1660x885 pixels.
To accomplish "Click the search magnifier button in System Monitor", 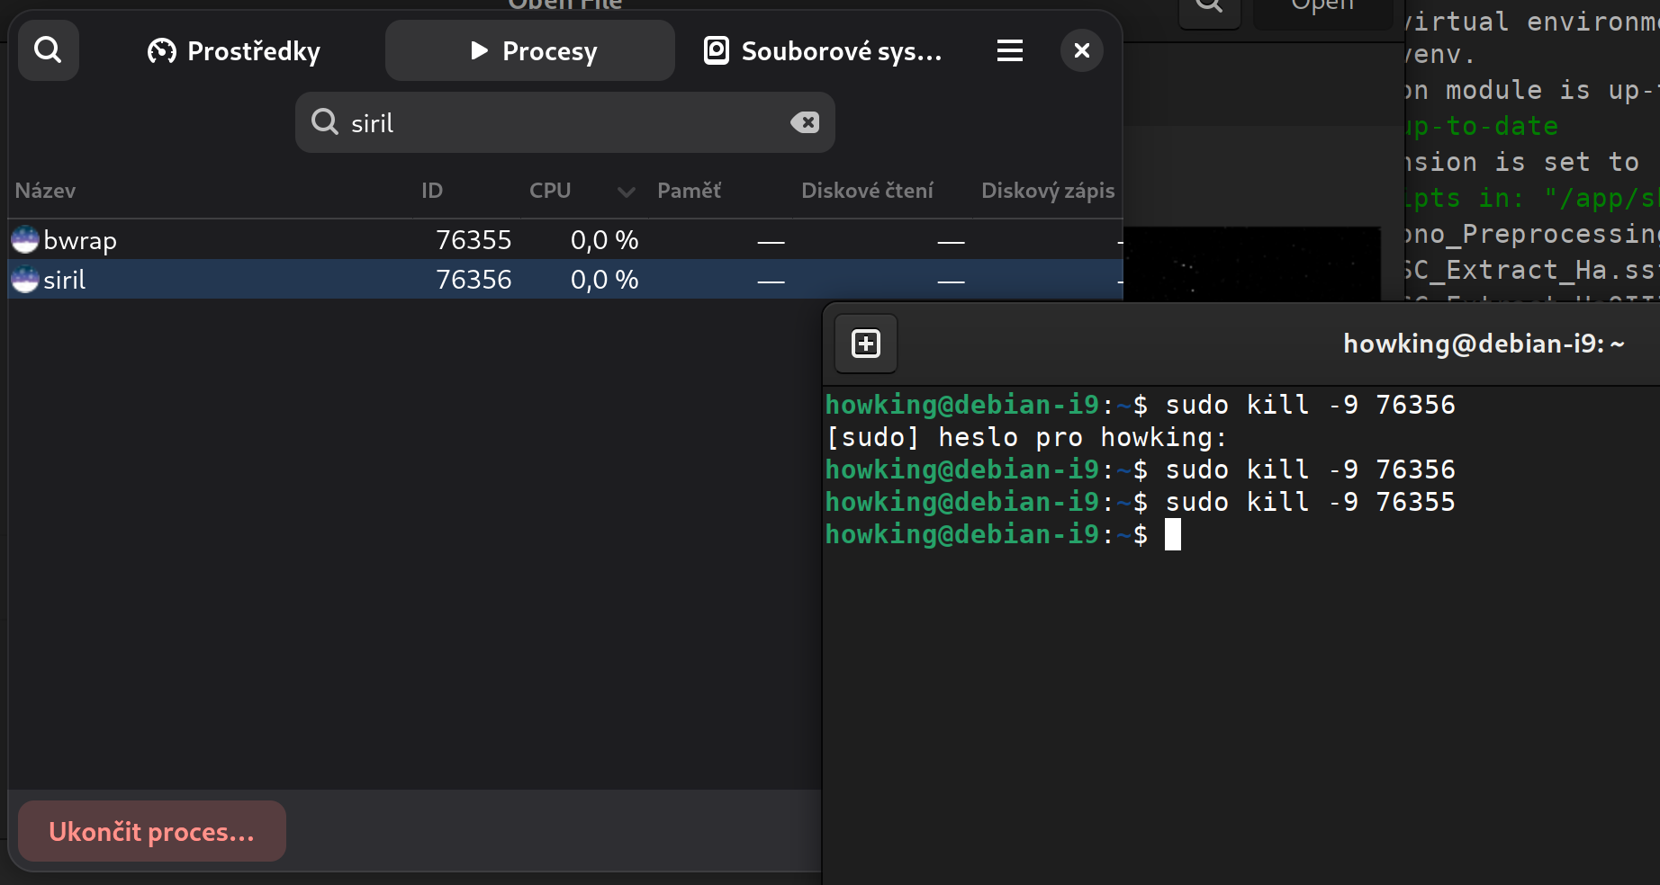I will (x=49, y=50).
